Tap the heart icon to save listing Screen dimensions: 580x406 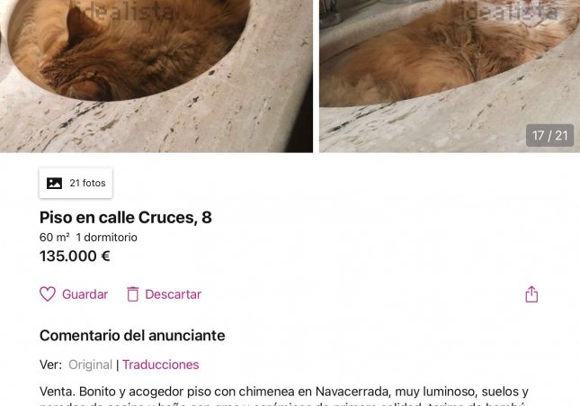(x=48, y=294)
